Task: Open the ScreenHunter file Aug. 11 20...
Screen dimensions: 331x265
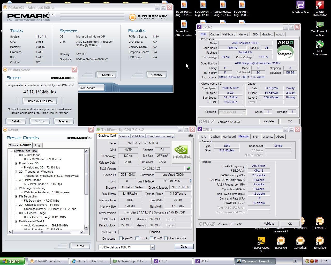Action: 184,9
